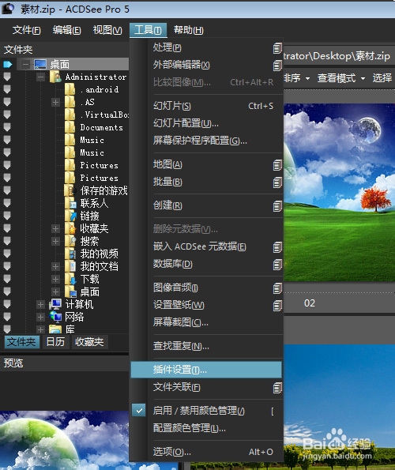Expand the 计算机 tree node
Viewport: 395px width, 470px height.
pos(40,305)
